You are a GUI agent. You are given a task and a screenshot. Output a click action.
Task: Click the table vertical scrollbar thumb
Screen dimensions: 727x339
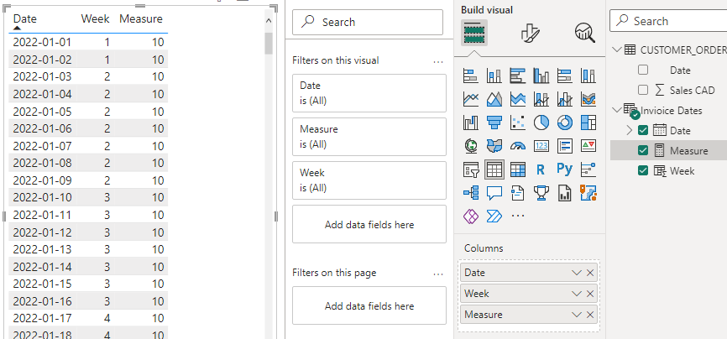pyautogui.click(x=268, y=44)
